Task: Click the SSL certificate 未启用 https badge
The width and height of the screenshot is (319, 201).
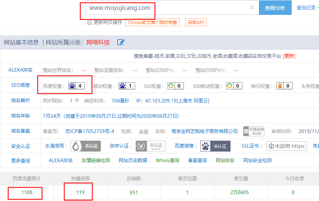Action: point(287,146)
